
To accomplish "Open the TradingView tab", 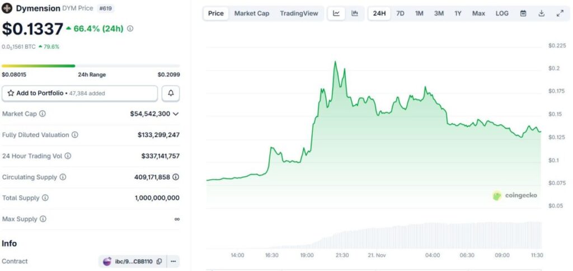I will pos(299,13).
